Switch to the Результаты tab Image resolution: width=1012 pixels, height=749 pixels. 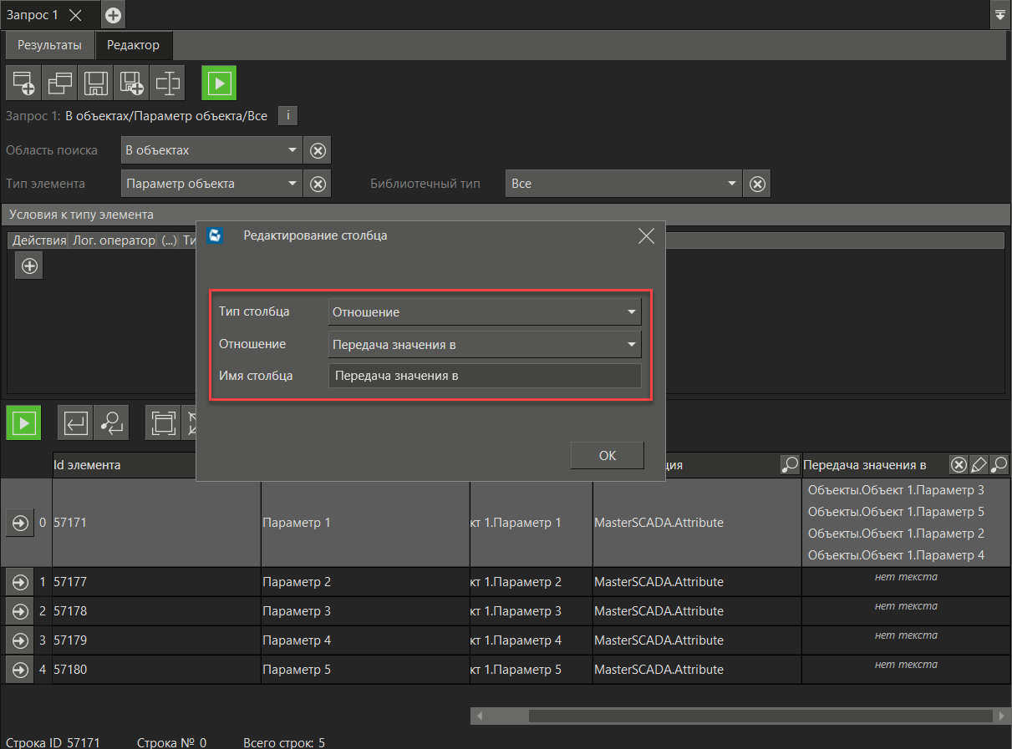coord(49,45)
